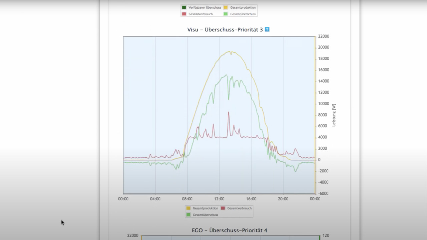This screenshot has height=240, width=427.
Task: Click the 16:00 x-axis time label
Action: [x=251, y=199]
